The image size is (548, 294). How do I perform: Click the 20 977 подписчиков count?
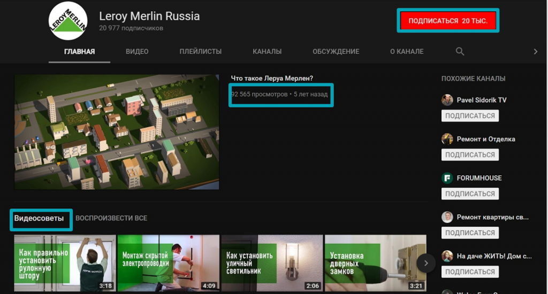coord(131,28)
